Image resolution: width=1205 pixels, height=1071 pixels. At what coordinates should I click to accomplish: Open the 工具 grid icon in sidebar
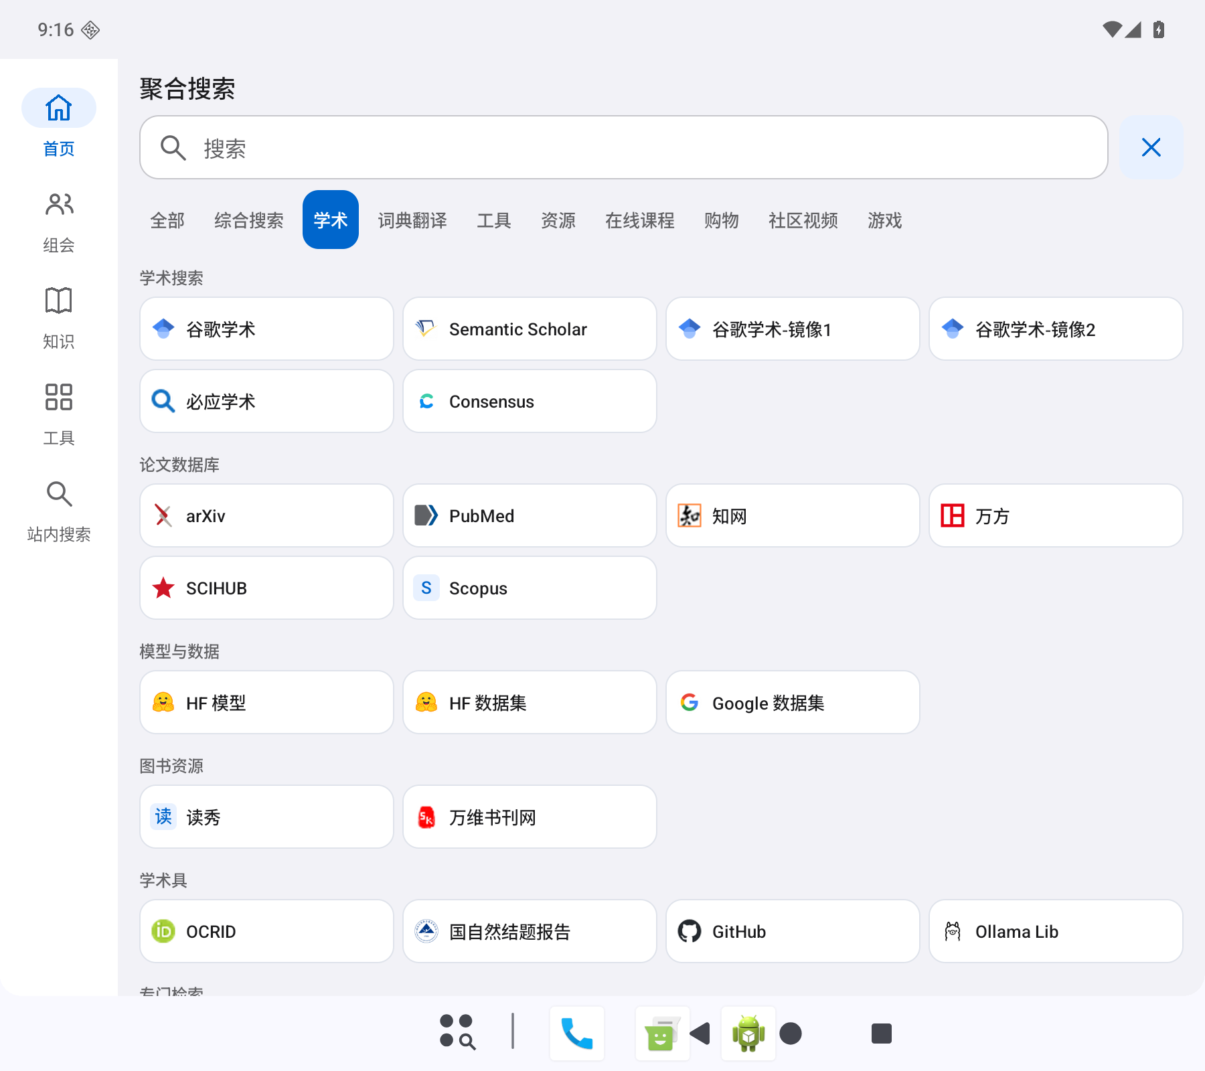point(59,397)
